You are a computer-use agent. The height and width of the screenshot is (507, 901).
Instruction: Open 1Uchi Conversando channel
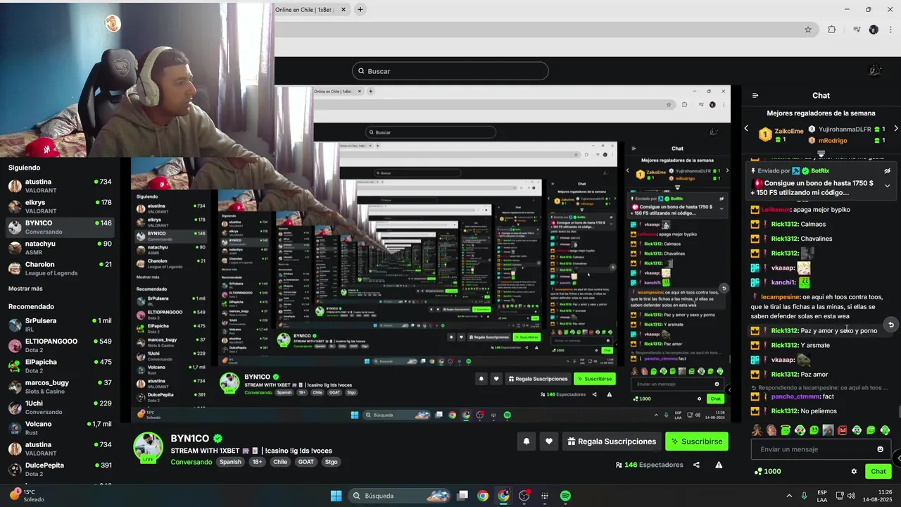[60, 408]
